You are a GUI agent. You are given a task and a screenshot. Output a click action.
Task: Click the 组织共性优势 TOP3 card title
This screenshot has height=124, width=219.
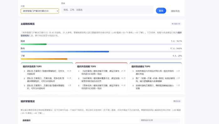pos(32,67)
